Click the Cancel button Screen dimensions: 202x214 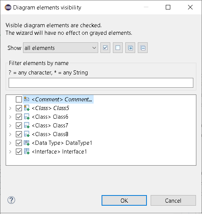(x=173, y=200)
